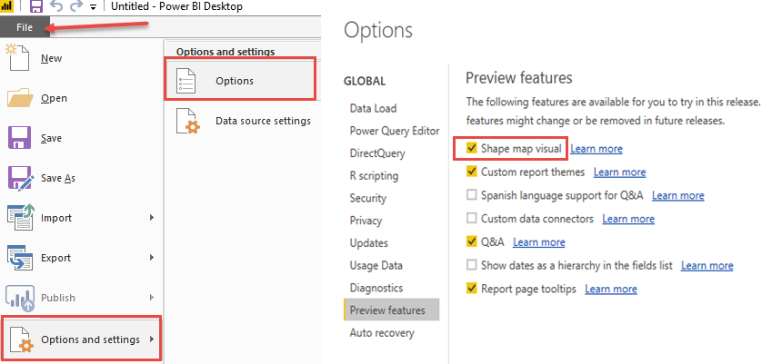
Task: Click the Options checklist icon
Action: [186, 81]
